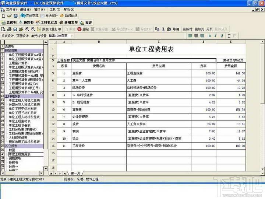265x199 pixels.
Task: Select 封面 report entry
Action: click(x=12, y=150)
